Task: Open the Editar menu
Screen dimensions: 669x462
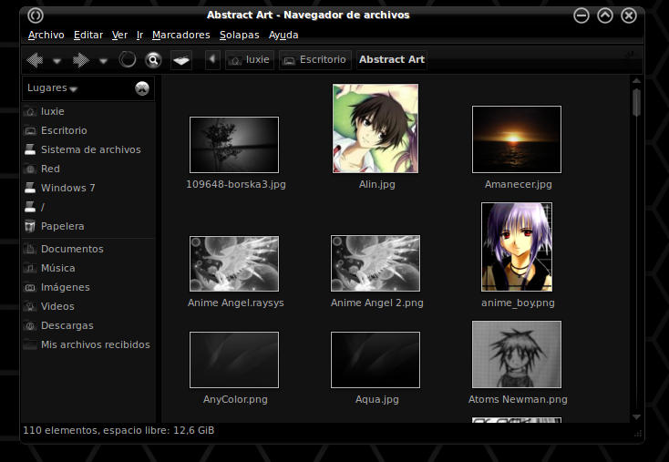Action: (88, 35)
